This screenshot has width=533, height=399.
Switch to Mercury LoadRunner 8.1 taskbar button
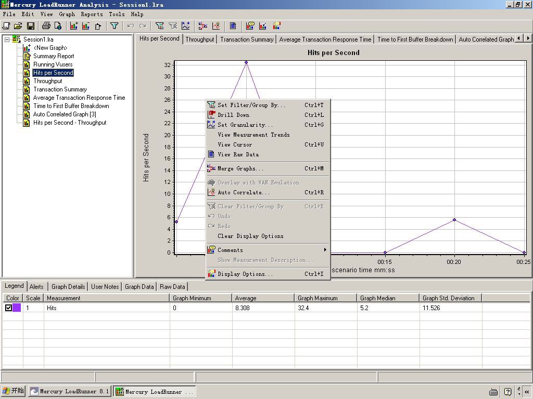pos(70,391)
